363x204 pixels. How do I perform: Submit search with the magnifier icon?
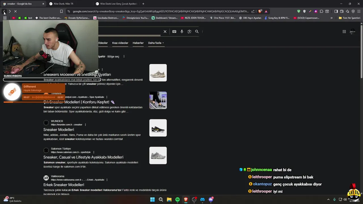pos(197,31)
